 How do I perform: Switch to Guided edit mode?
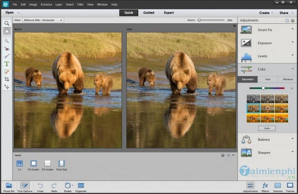[149, 13]
